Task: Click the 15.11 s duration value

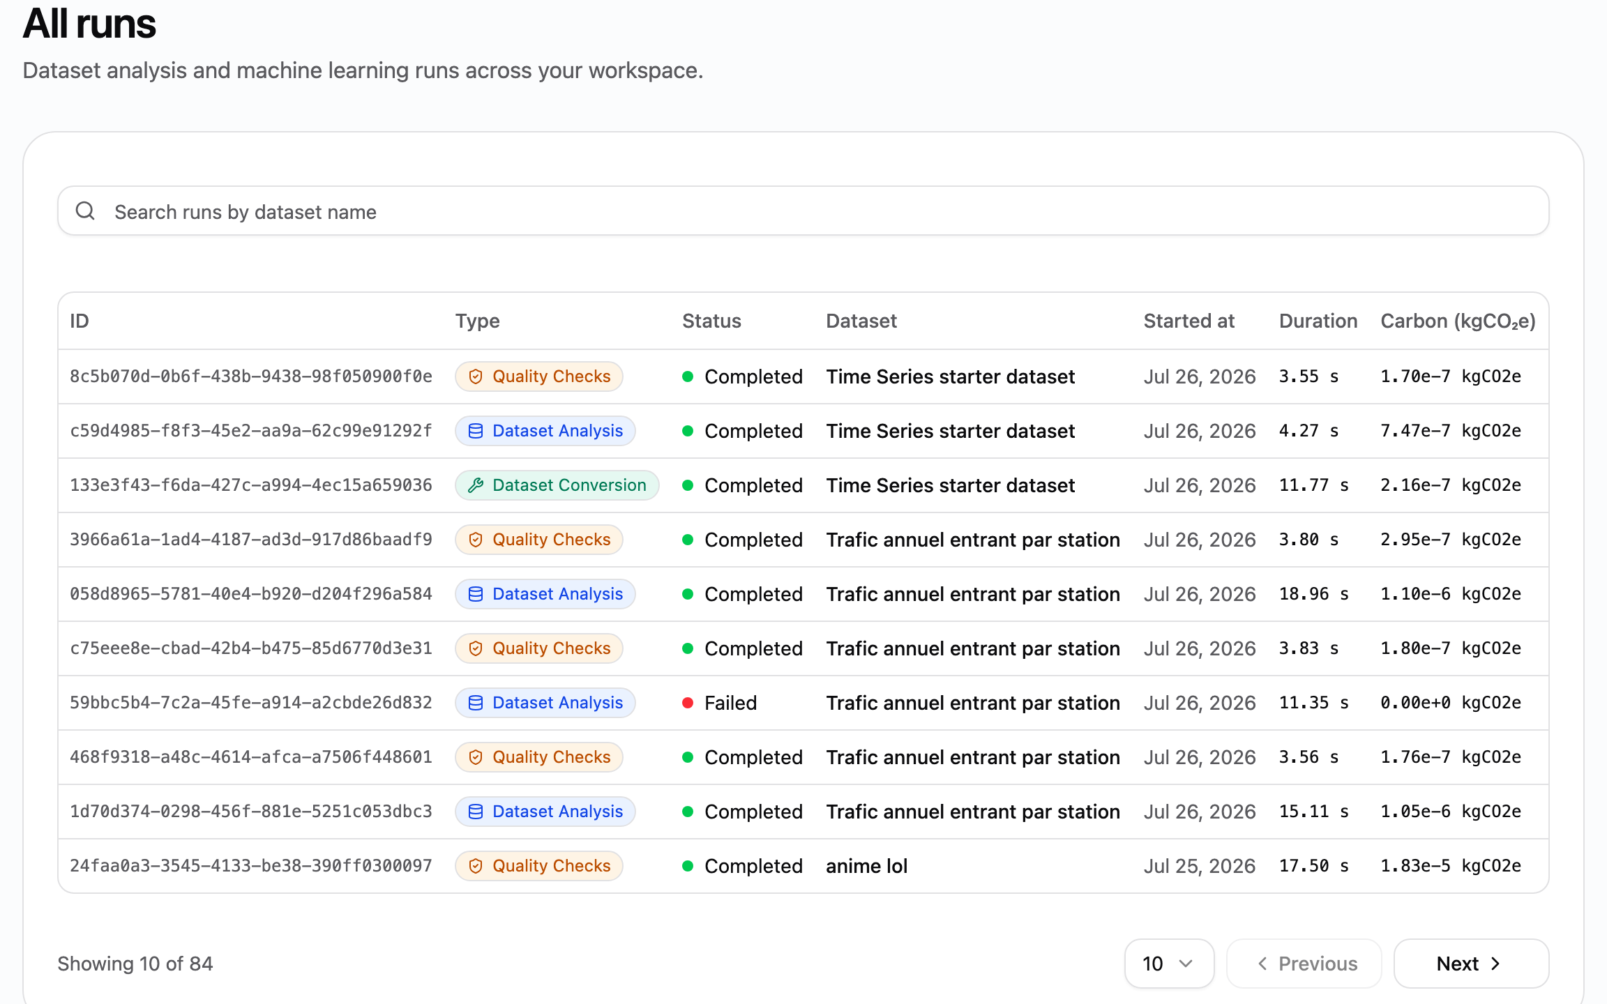Action: pos(1314,812)
